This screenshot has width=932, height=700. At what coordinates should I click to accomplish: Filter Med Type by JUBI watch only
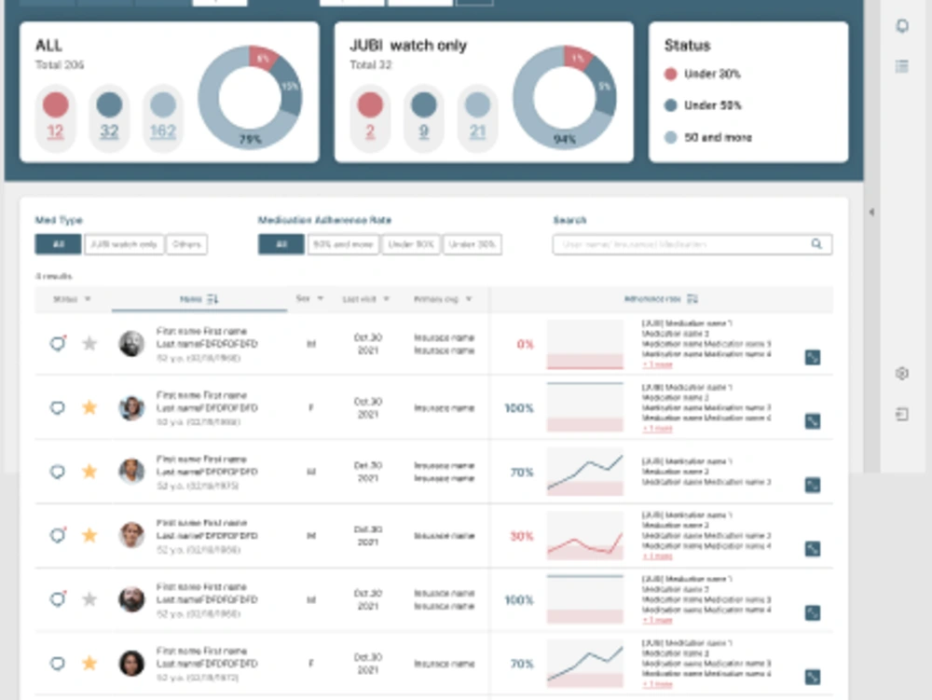pyautogui.click(x=124, y=244)
